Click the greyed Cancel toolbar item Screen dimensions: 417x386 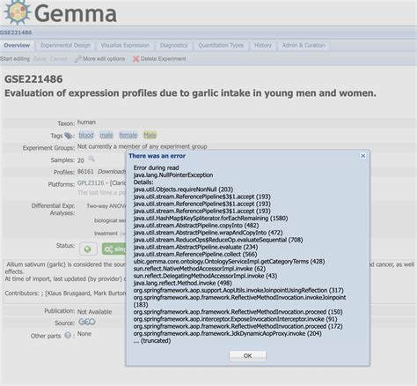click(x=58, y=59)
